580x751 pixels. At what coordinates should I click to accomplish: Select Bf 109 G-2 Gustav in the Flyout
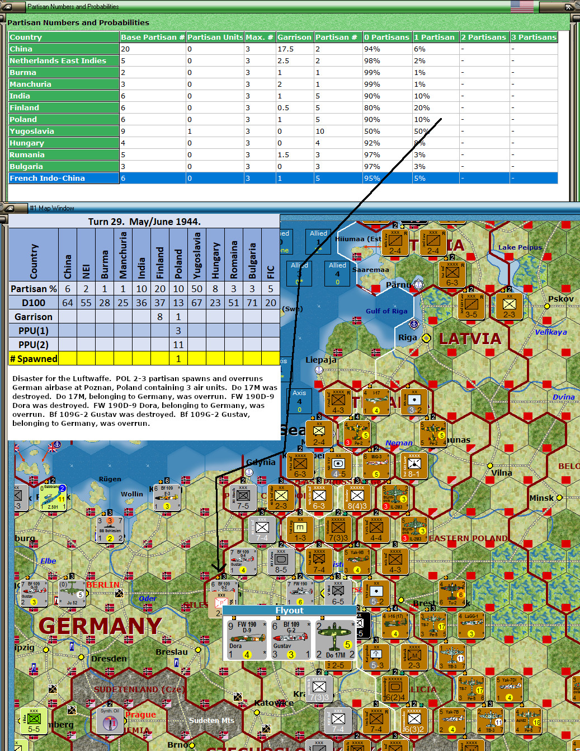291,638
